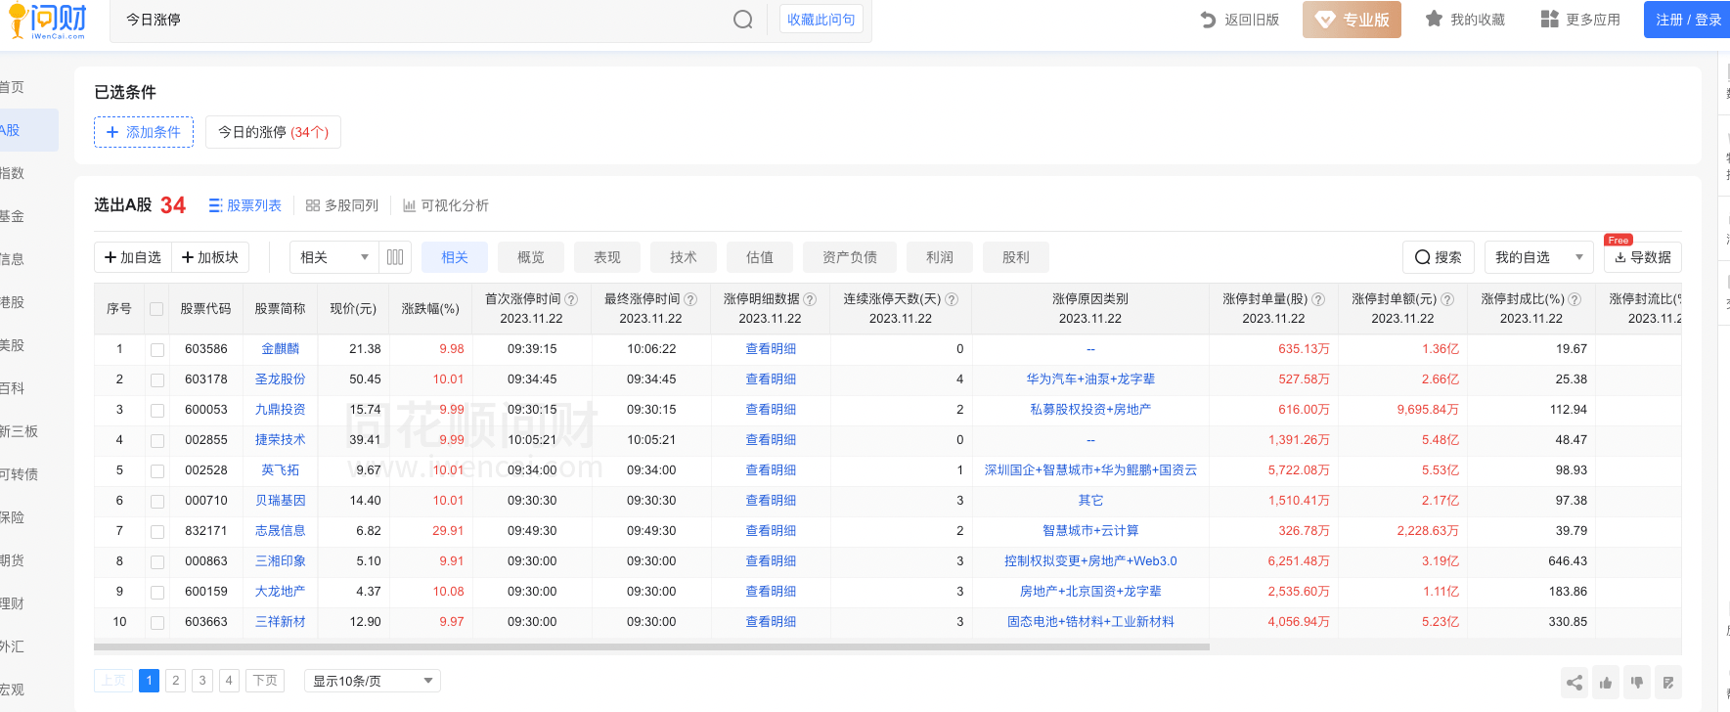Click 查看明细 link for 圣龙股份 row
This screenshot has width=1730, height=712.
[x=771, y=379]
